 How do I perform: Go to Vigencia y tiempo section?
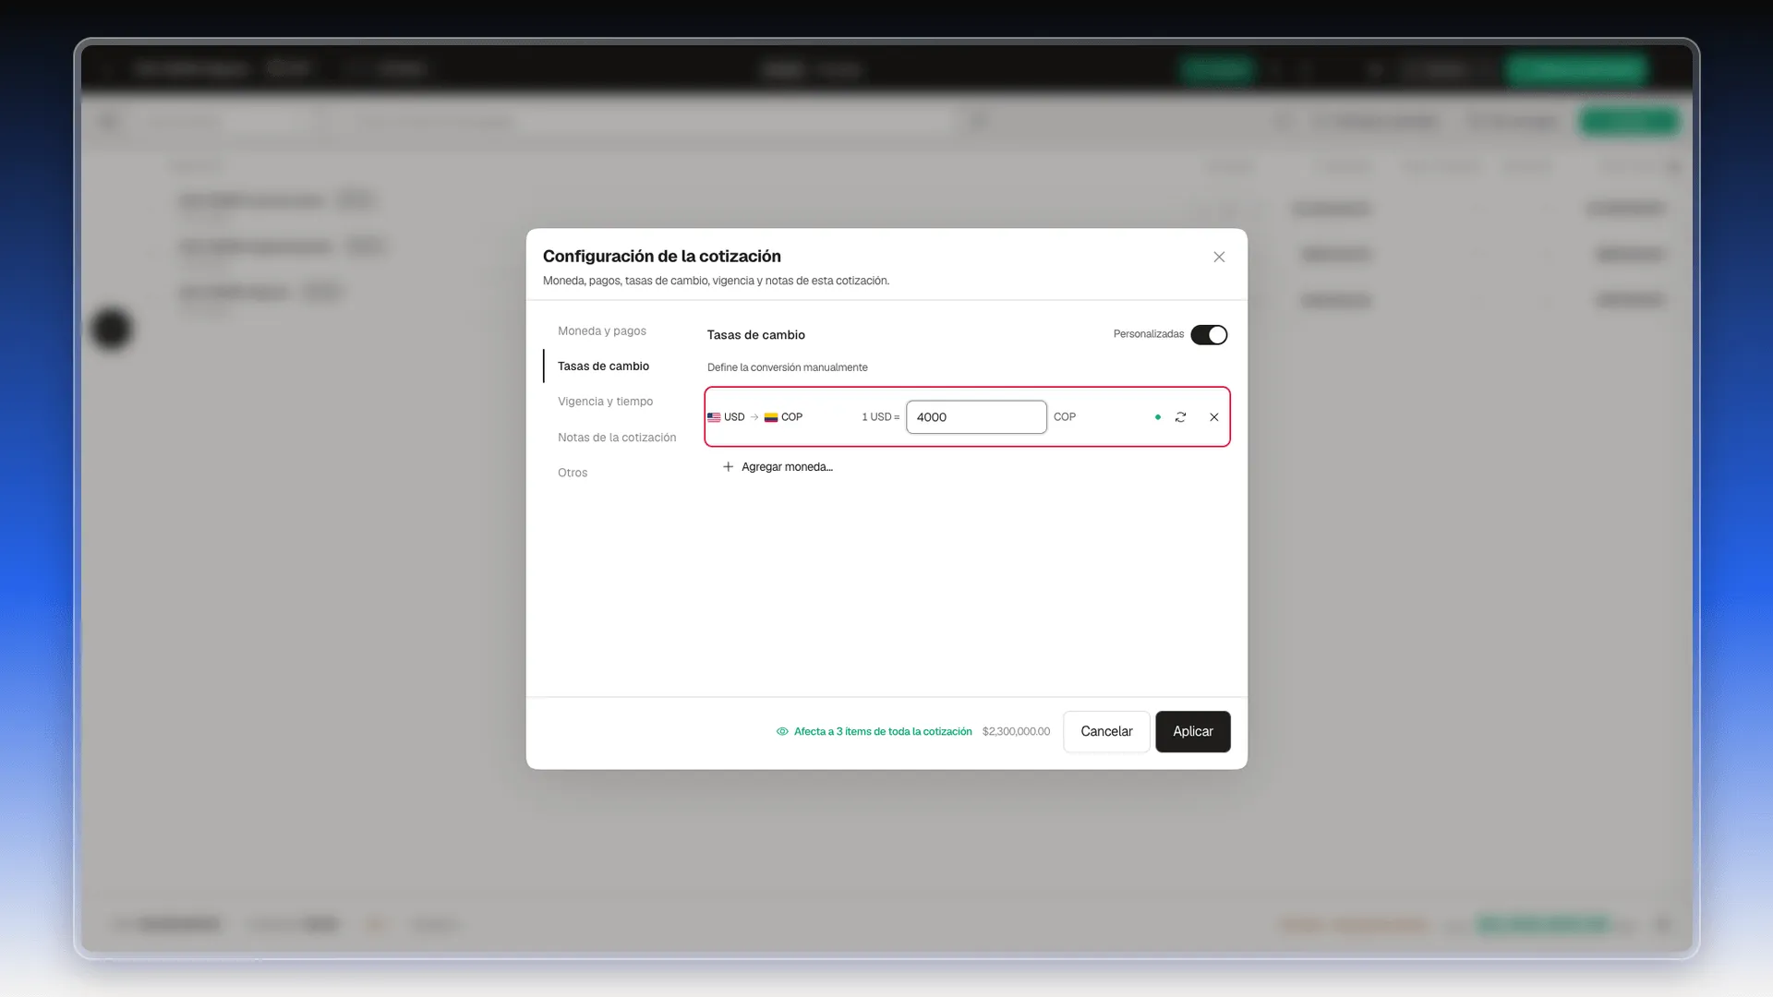coord(605,402)
